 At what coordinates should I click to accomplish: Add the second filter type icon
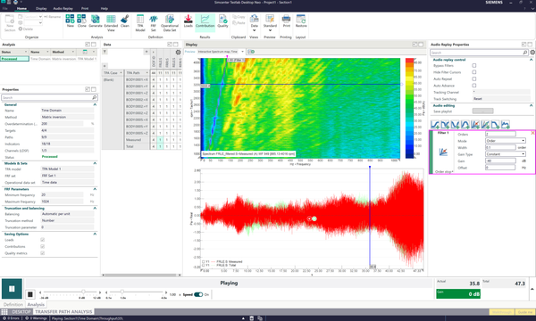445,125
